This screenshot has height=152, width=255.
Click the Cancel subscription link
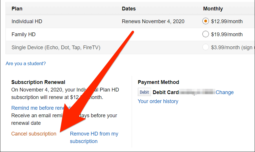pos(34,134)
